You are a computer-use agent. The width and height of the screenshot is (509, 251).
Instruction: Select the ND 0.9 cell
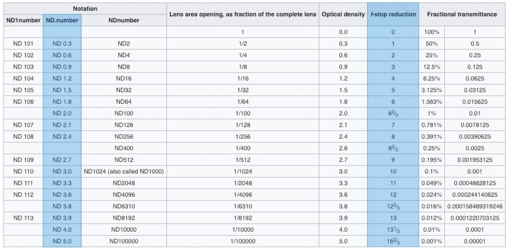[62, 67]
